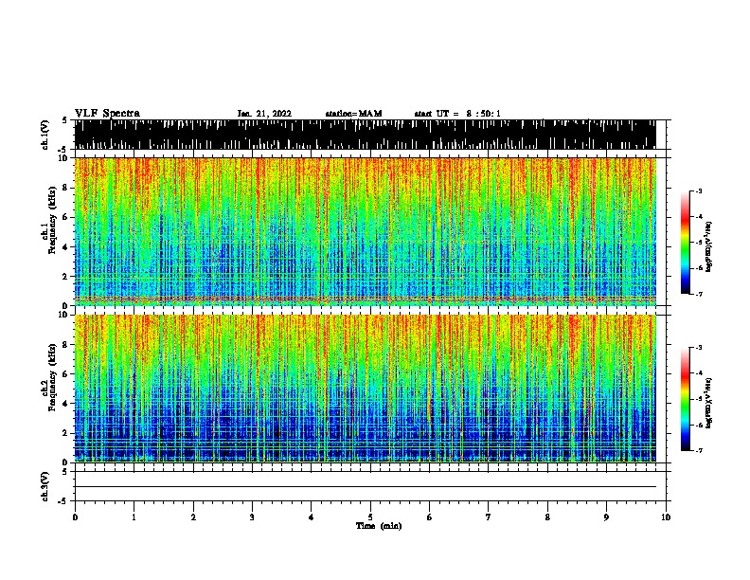Click the "4" kHz tick of the ch.1 spectrogram
The width and height of the screenshot is (750, 580).
click(x=65, y=247)
